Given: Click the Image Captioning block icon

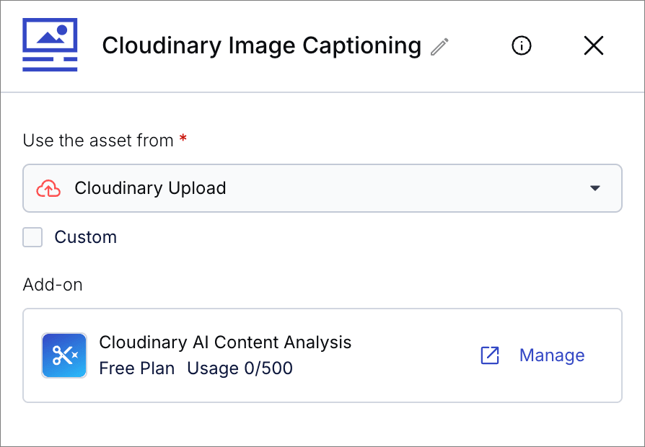Looking at the screenshot, I should tap(50, 45).
